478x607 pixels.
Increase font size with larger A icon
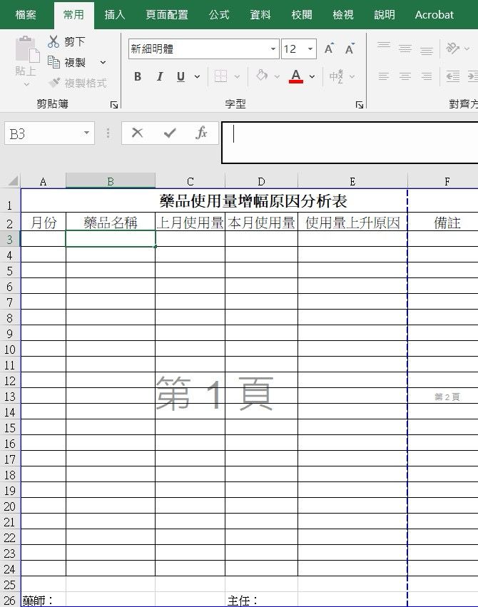click(329, 49)
